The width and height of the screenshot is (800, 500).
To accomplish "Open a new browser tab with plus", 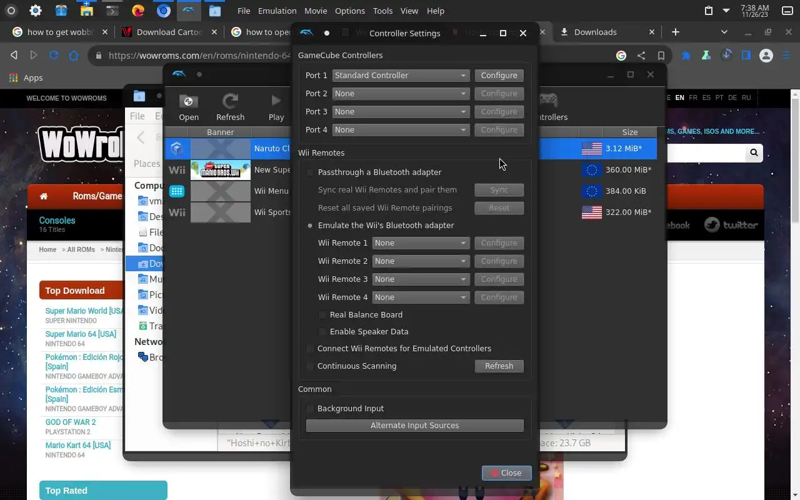I will coord(675,32).
